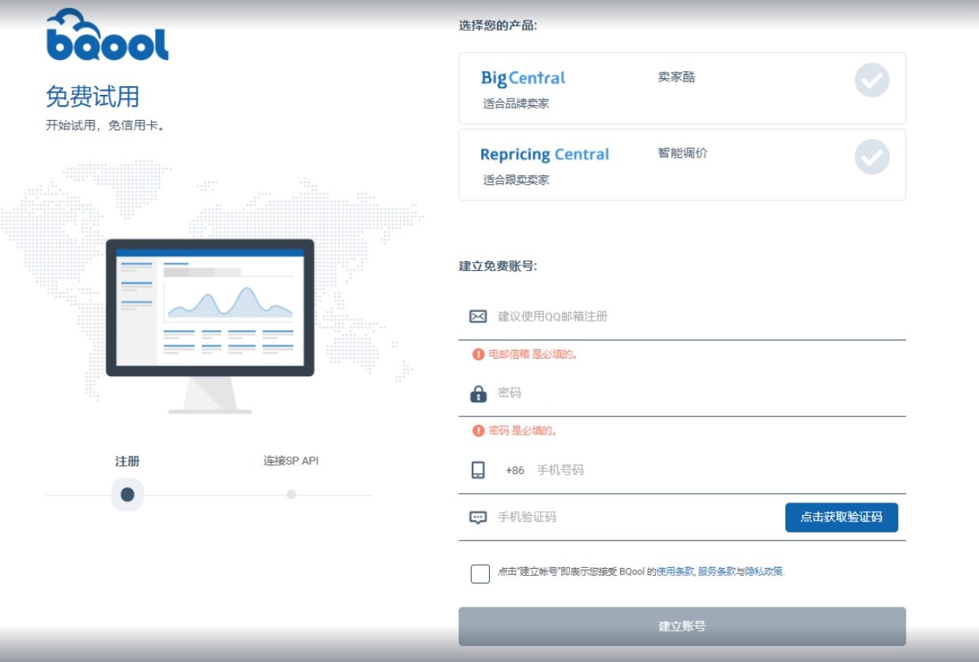This screenshot has width=979, height=662.
Task: Click the 卖家酷 product name
Action: (x=676, y=77)
